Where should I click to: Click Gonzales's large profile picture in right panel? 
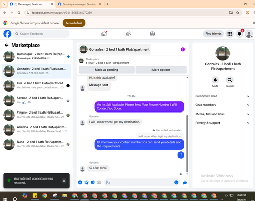(223, 53)
